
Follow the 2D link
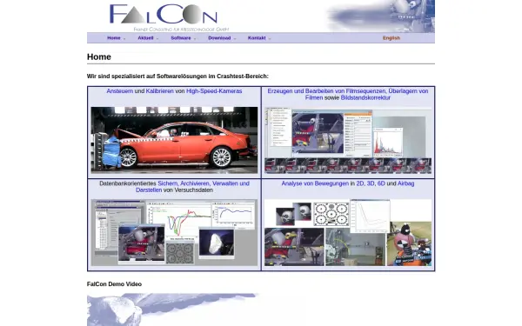(x=360, y=183)
